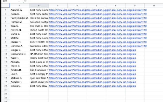Click the review cell starting 'HA HA HA!!'

click(39, 54)
